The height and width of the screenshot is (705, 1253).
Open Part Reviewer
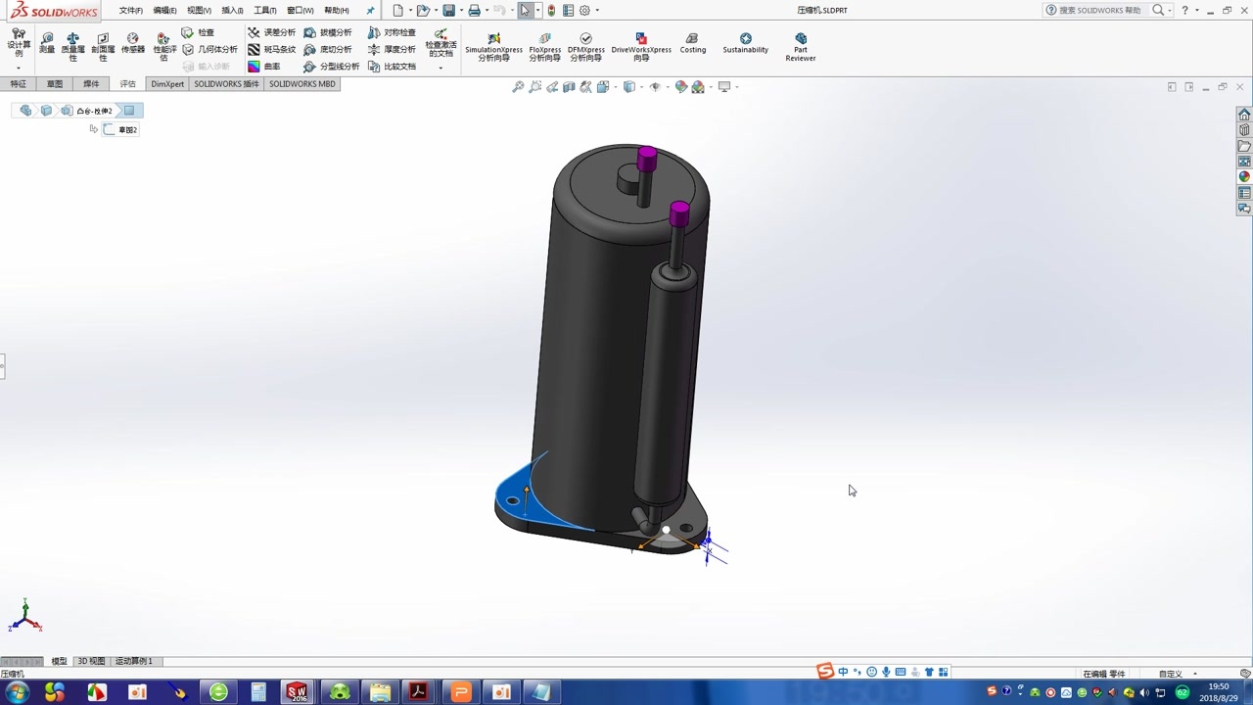coord(800,46)
